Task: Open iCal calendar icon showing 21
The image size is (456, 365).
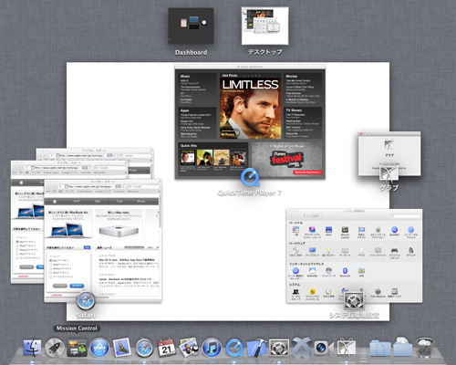Action: point(166,348)
